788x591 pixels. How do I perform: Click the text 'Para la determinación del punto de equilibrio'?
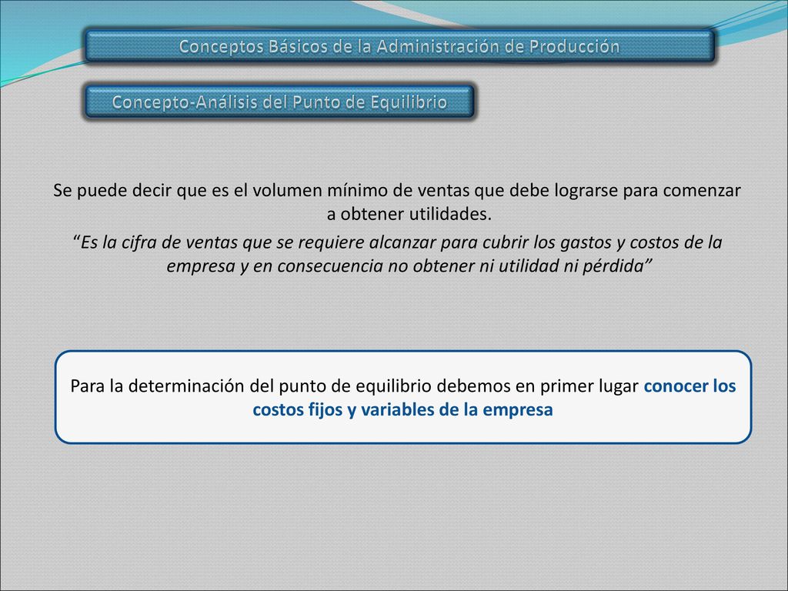(x=250, y=386)
